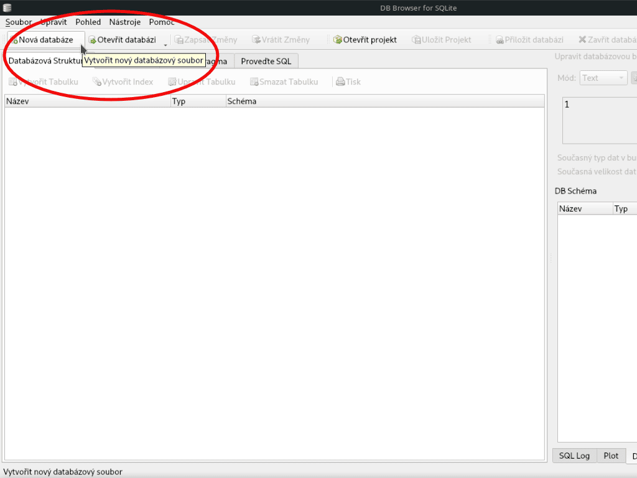Image resolution: width=637 pixels, height=478 pixels.
Task: Click the Vrátit Změny toolbar icon
Action: click(256, 40)
